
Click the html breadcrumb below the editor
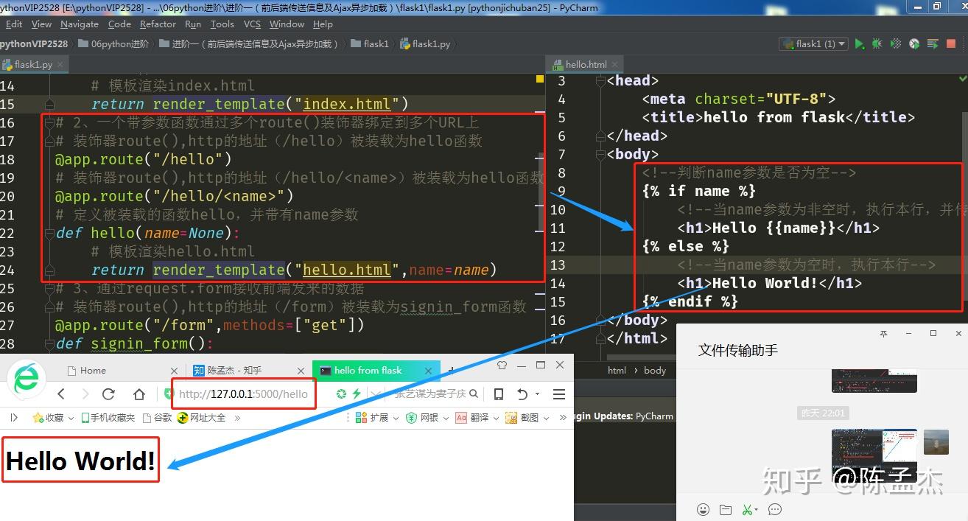[617, 371]
